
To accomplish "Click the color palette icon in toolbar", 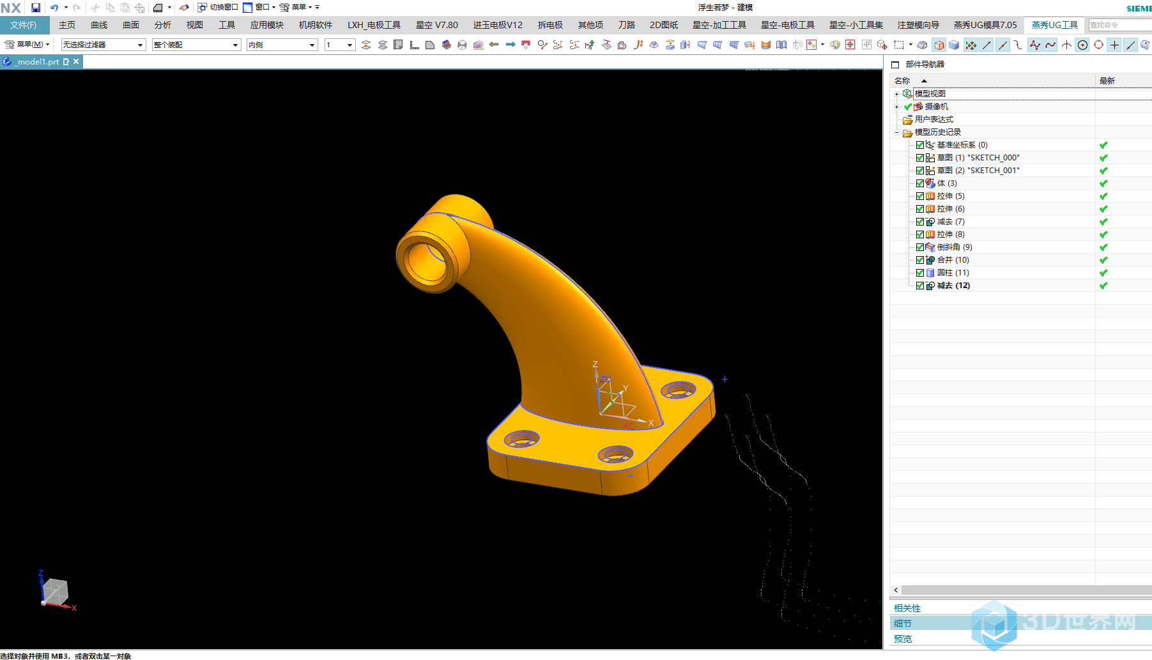I will click(x=834, y=45).
